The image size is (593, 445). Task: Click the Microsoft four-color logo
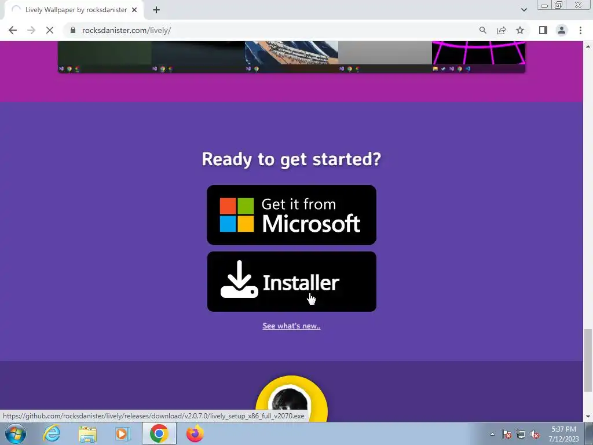point(237,215)
